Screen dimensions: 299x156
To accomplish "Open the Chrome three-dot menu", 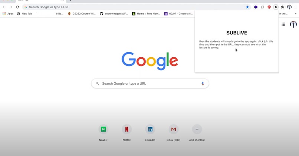I will (x=296, y=7).
